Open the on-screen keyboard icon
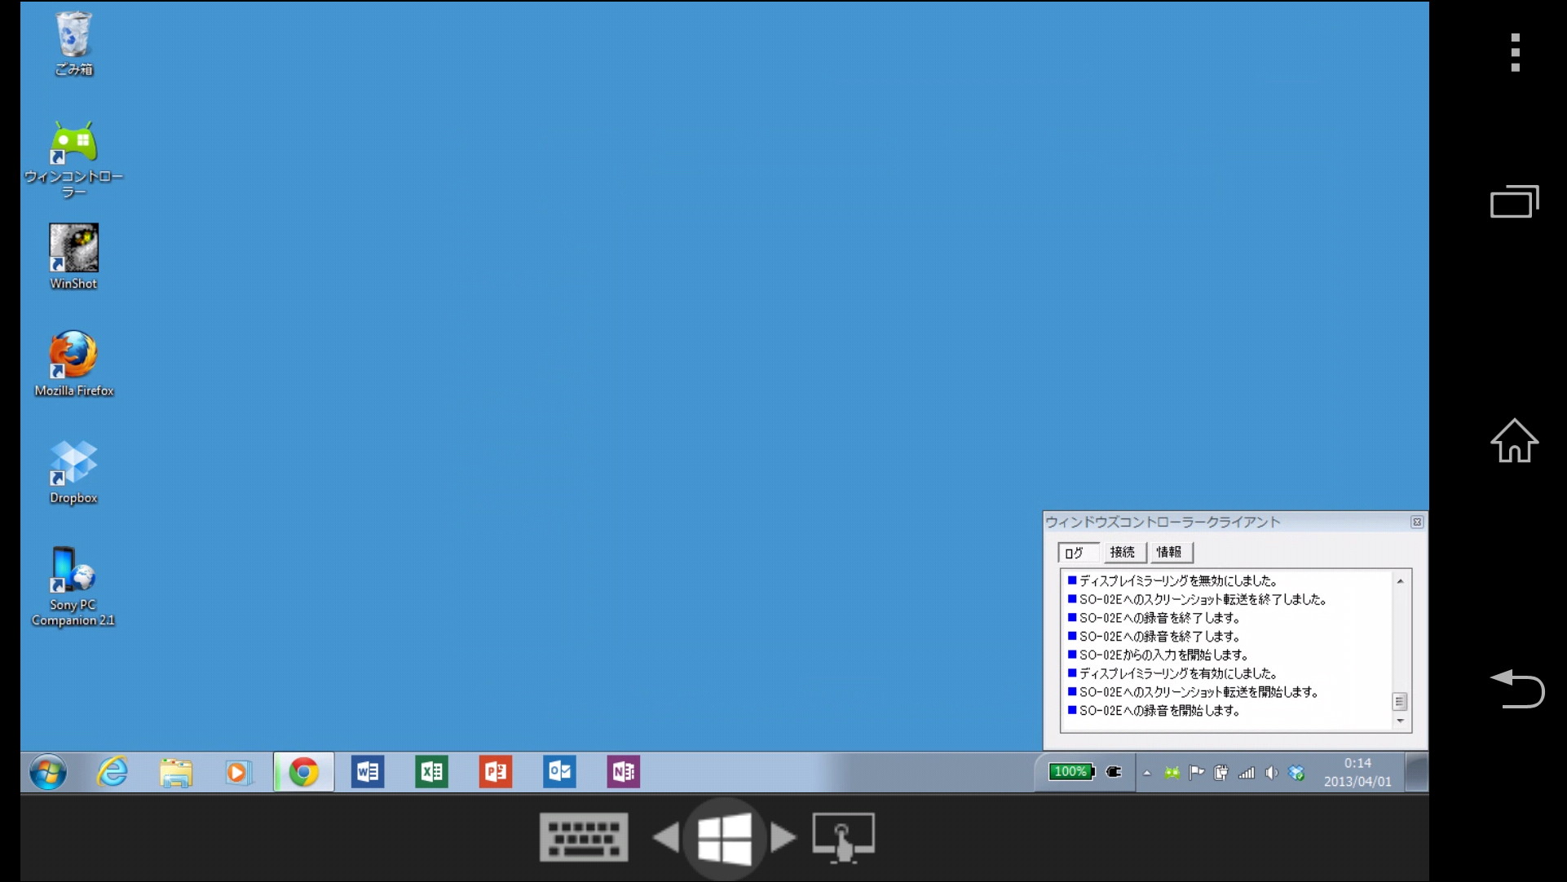 click(x=584, y=836)
